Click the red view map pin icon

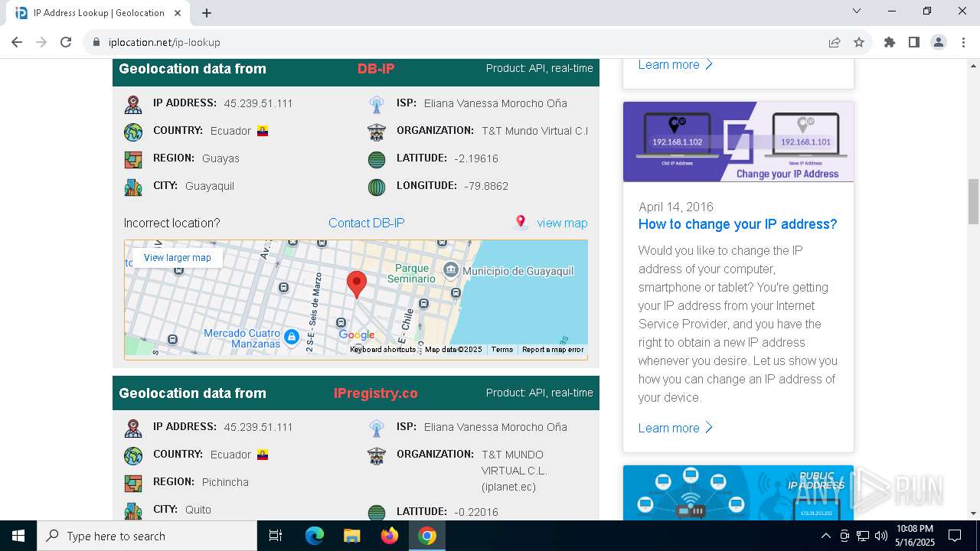(521, 222)
